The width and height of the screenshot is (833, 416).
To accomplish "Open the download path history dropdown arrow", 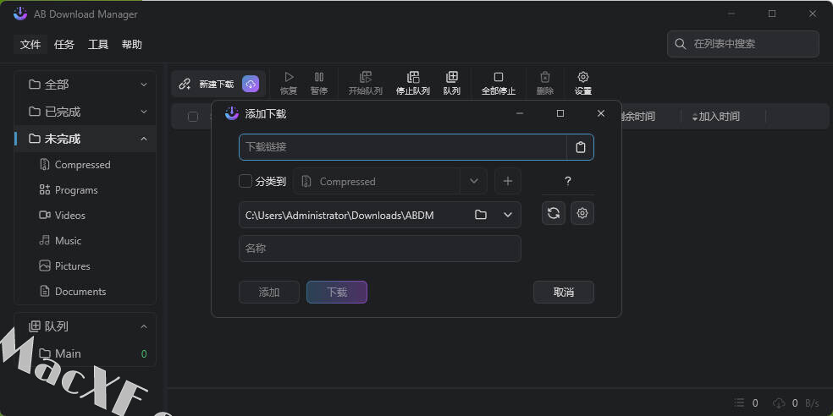I will (508, 215).
